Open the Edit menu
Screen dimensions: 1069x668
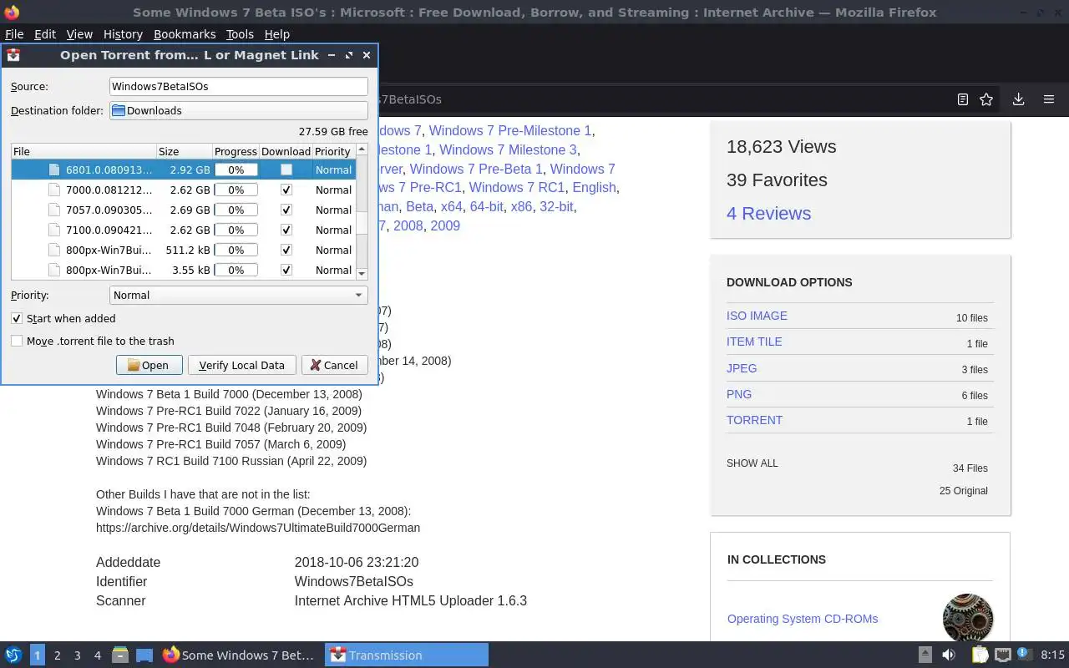[45, 34]
